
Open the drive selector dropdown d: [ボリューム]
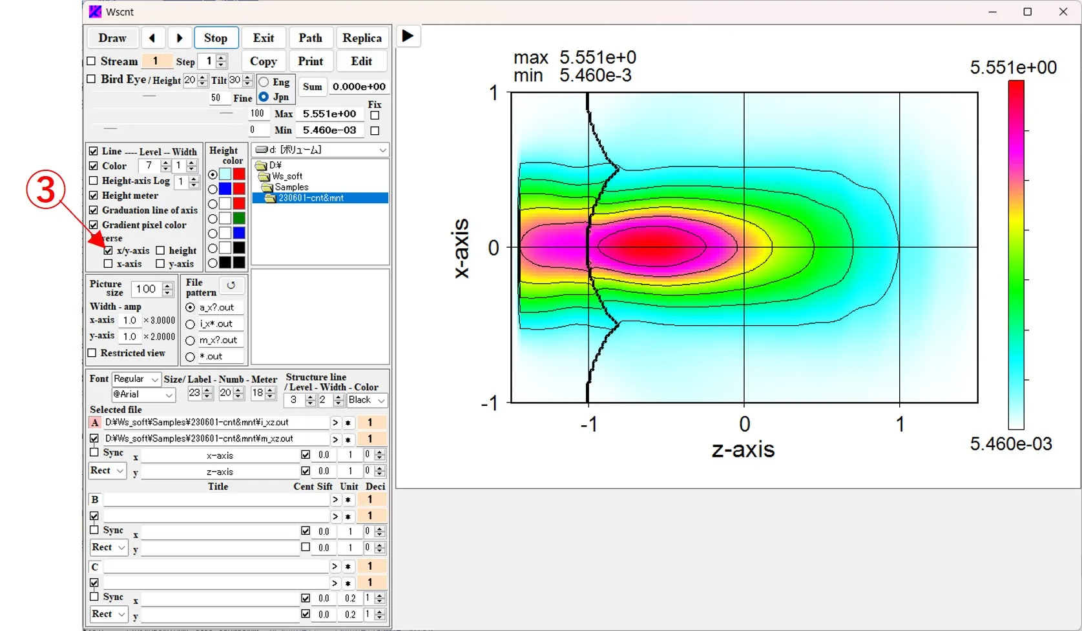point(320,150)
